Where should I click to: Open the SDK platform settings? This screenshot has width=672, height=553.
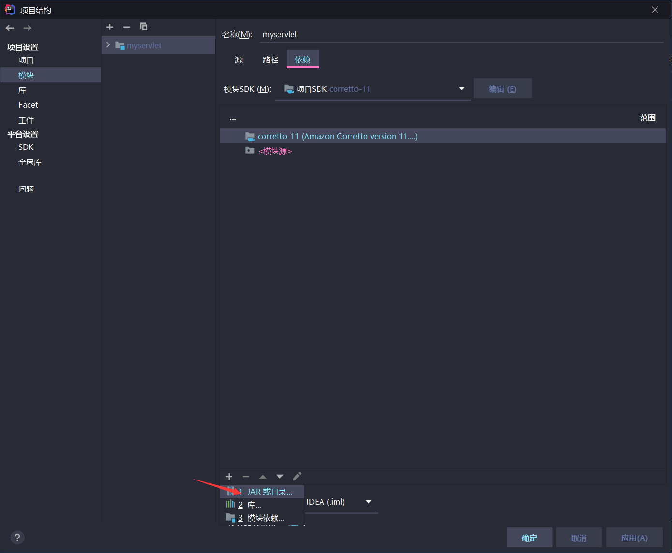(26, 147)
